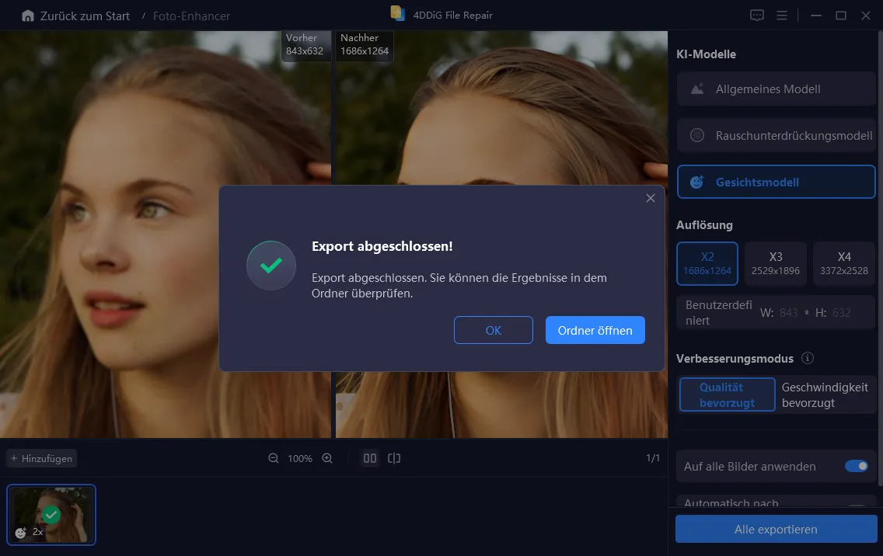Zoom out using the magnifier minus icon
This screenshot has width=883, height=556.
[274, 459]
